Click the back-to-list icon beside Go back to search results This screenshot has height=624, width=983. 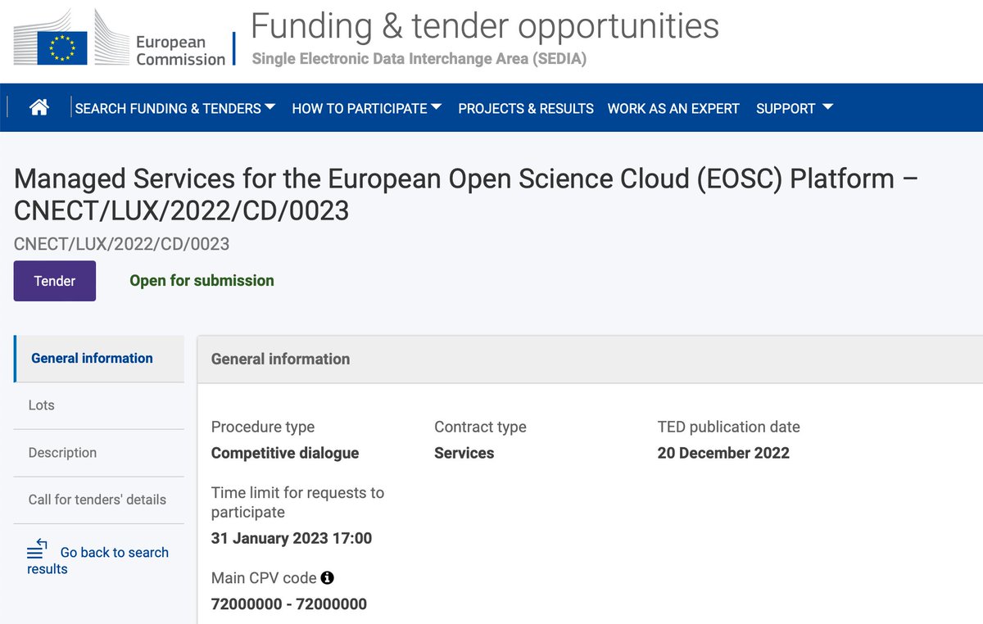pos(38,549)
